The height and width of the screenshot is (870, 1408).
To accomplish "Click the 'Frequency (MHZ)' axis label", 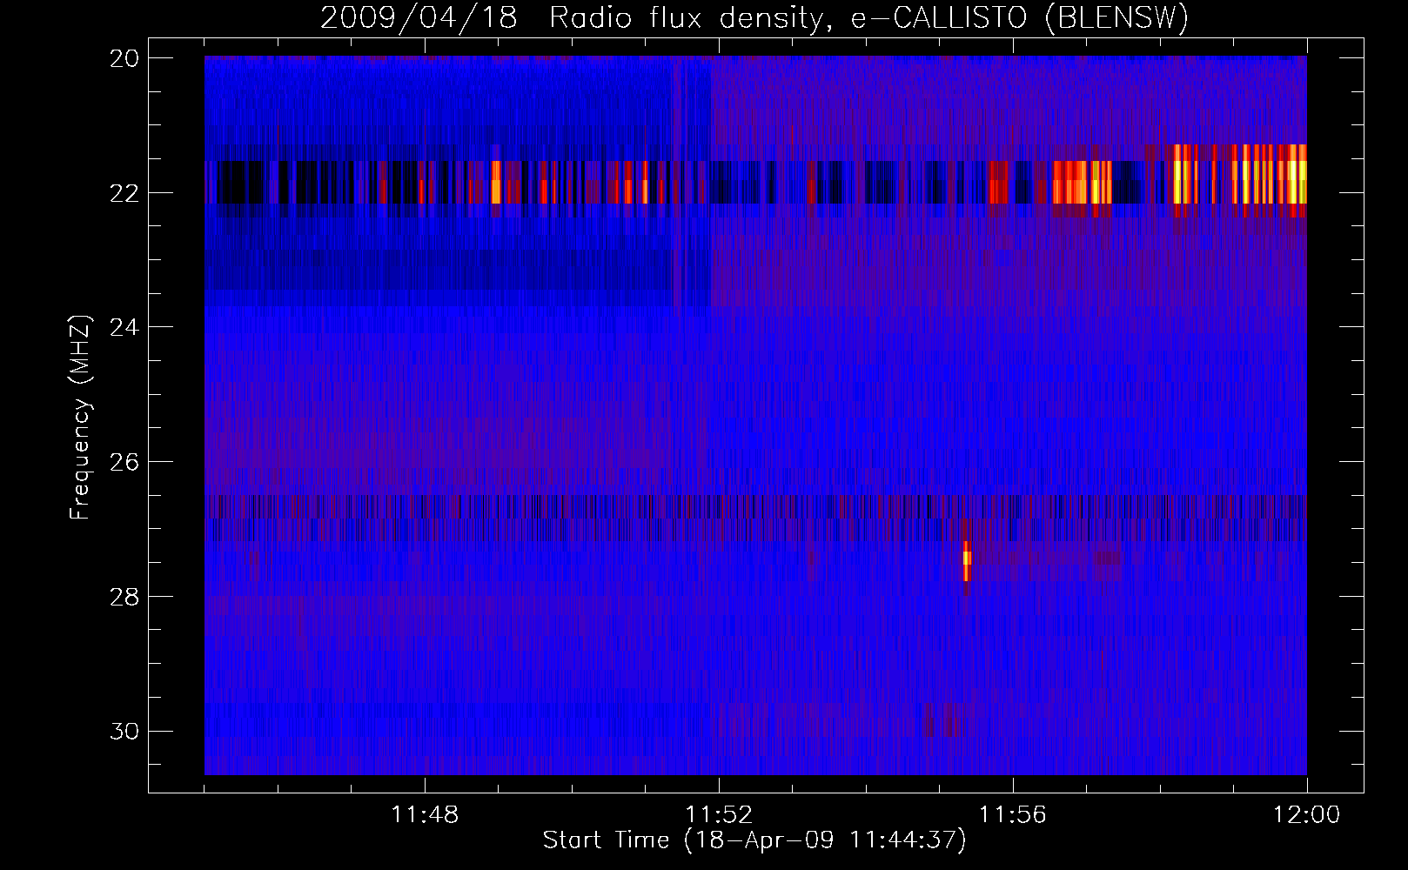I will point(79,418).
